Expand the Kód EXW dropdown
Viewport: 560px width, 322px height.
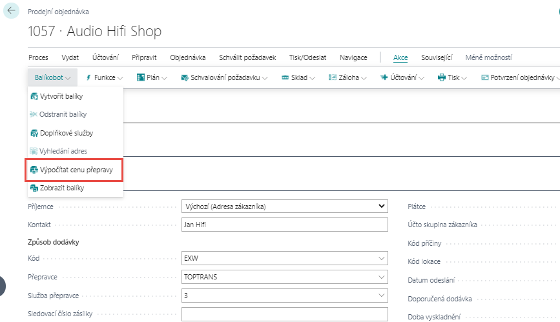click(x=380, y=259)
